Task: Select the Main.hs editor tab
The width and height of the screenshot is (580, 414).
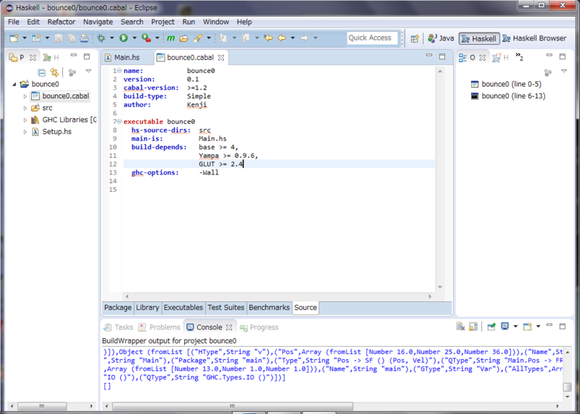Action: pyautogui.click(x=126, y=57)
